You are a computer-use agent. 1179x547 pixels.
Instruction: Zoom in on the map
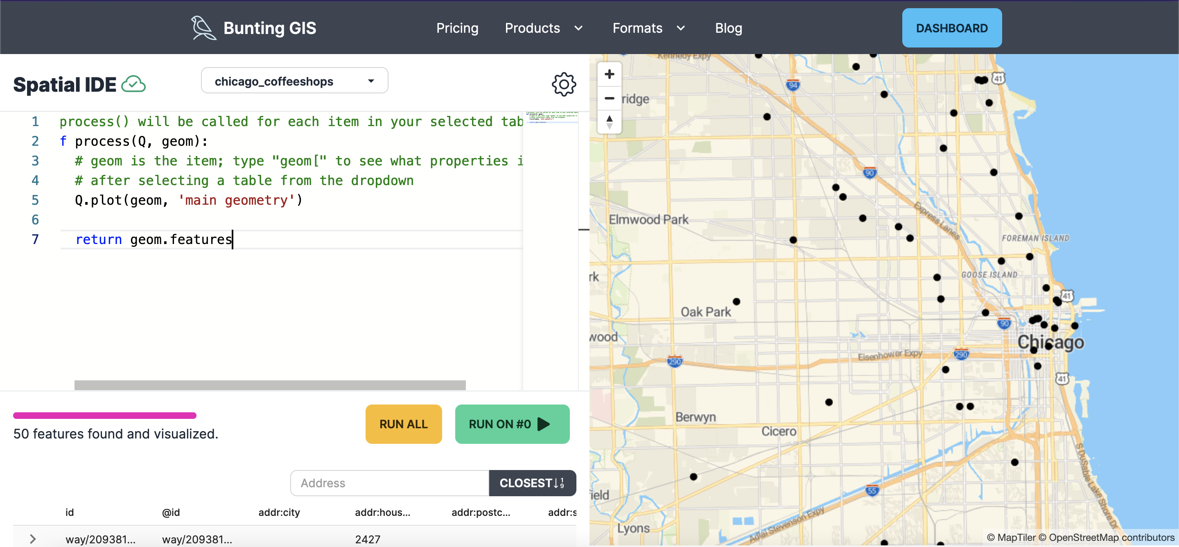pyautogui.click(x=609, y=74)
